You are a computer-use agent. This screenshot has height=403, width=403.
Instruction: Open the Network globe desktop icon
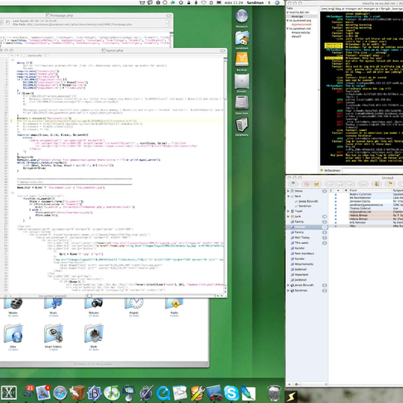(242, 16)
